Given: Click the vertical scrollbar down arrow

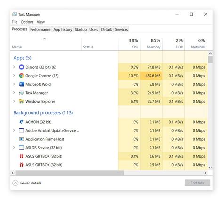Looking at the screenshot, I should (210, 168).
